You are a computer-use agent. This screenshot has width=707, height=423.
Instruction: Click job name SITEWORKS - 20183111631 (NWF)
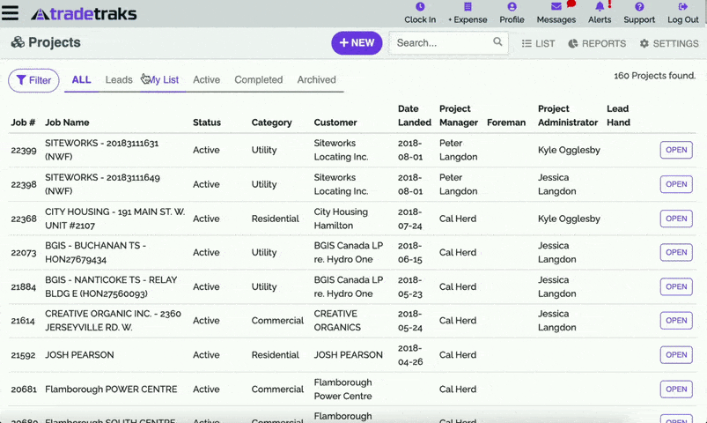pyautogui.click(x=101, y=150)
